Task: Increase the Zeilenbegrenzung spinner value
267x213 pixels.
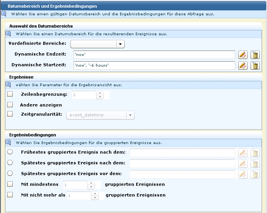Action: pyautogui.click(x=100, y=93)
